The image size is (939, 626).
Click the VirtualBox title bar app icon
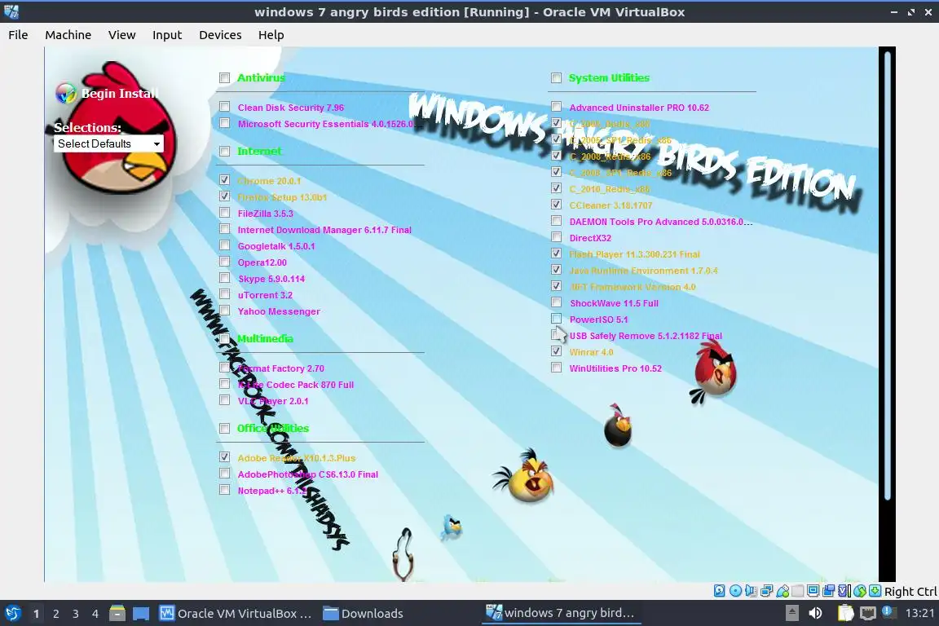pyautogui.click(x=11, y=11)
